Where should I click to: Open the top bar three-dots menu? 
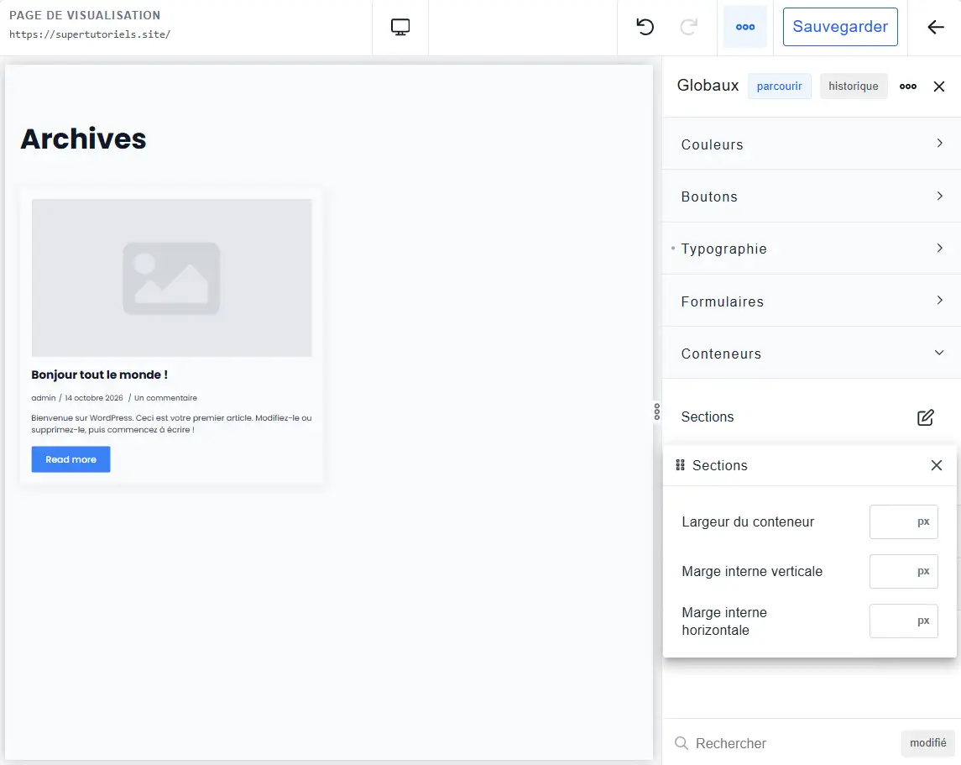point(745,27)
